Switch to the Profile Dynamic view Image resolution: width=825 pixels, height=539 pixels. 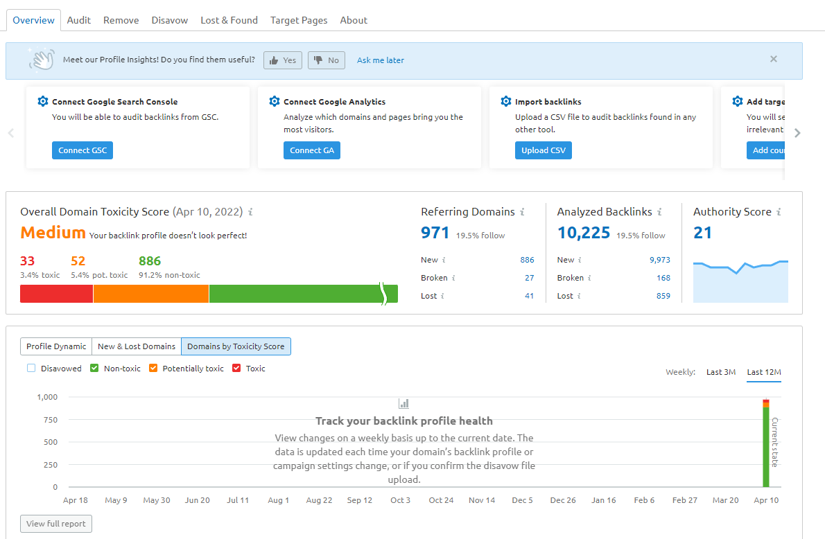[x=56, y=346]
